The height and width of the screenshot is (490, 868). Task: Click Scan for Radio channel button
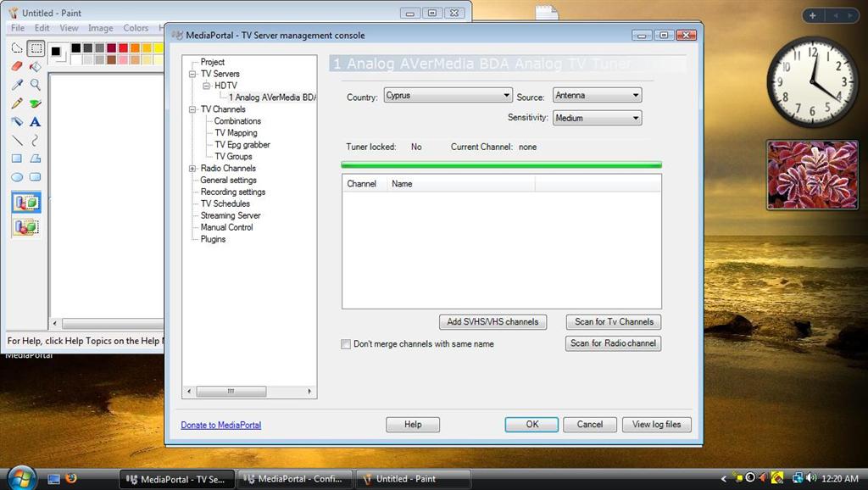pyautogui.click(x=613, y=343)
